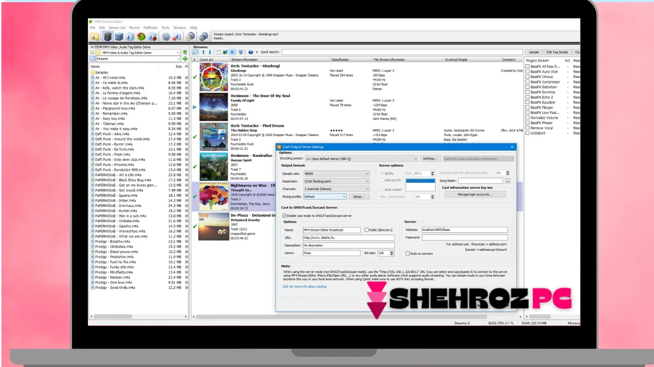Expand the Streams dropdown in left panel
This screenshot has height=367, width=654.
pos(178,59)
